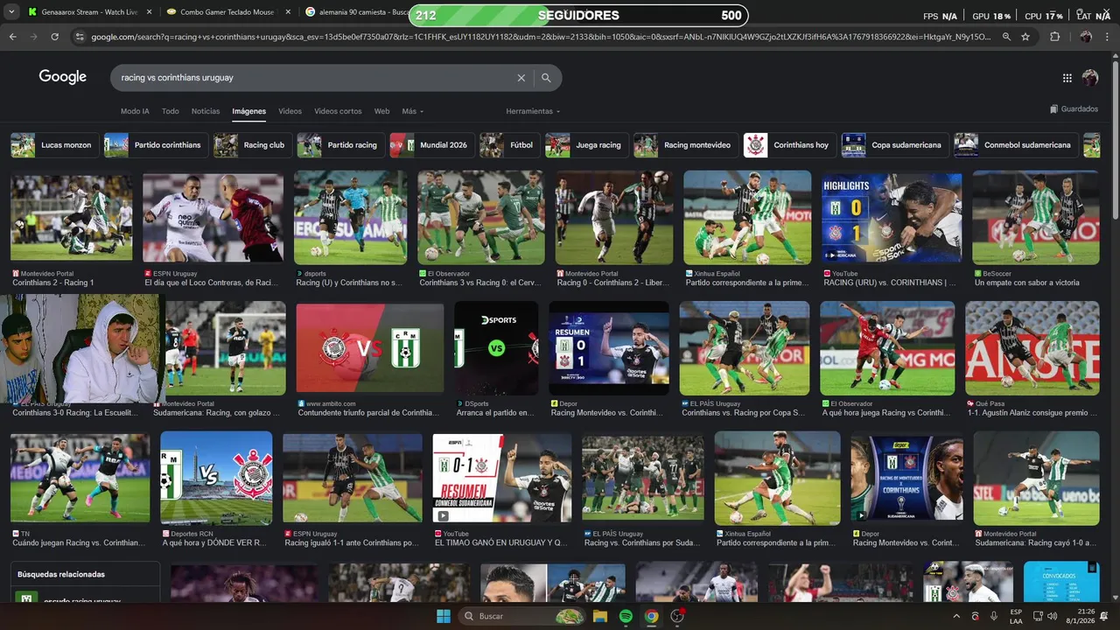This screenshot has height=630, width=1120.
Task: Open notifications bell in taskbar
Action: tap(1105, 616)
